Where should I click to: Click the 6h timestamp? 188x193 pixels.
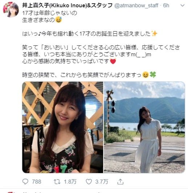tap(166, 5)
